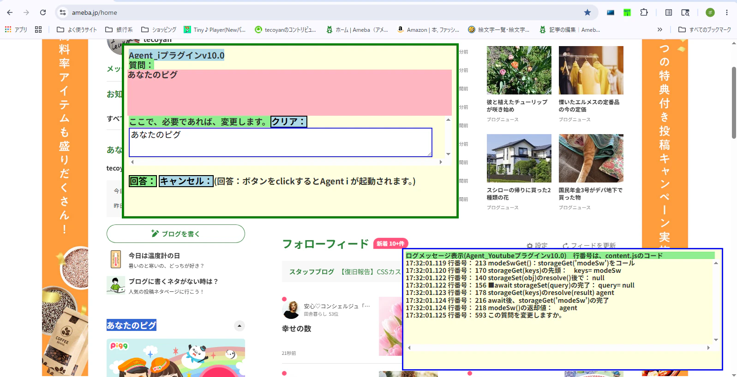Open the エルメス article thumbnail
The width and height of the screenshot is (737, 377).
tap(591, 70)
